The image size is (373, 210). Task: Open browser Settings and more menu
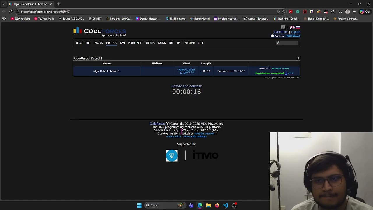(354, 12)
